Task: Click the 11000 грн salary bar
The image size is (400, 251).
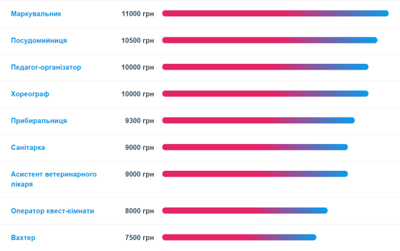Action: tap(275, 13)
